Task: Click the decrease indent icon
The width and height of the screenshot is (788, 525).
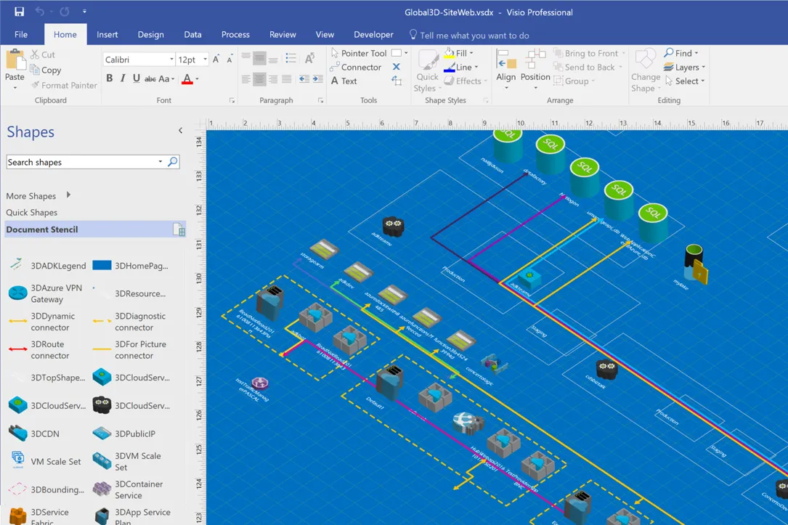Action: [304, 79]
